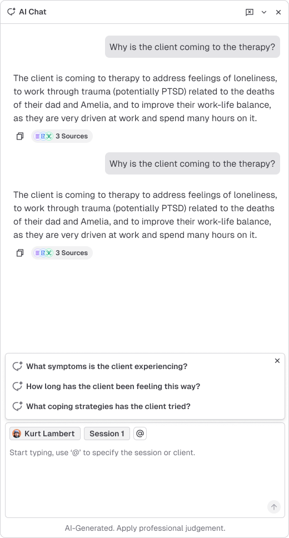This screenshot has height=538, width=289.
Task: Select suggestion about client symptoms
Action: [107, 366]
